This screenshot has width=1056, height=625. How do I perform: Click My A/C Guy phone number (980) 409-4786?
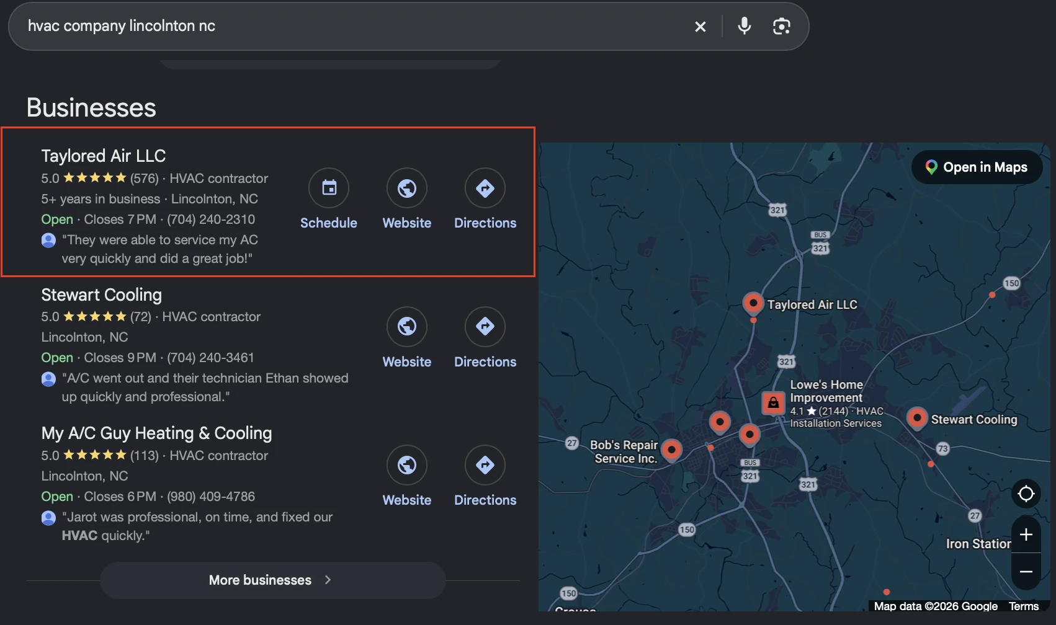click(211, 497)
